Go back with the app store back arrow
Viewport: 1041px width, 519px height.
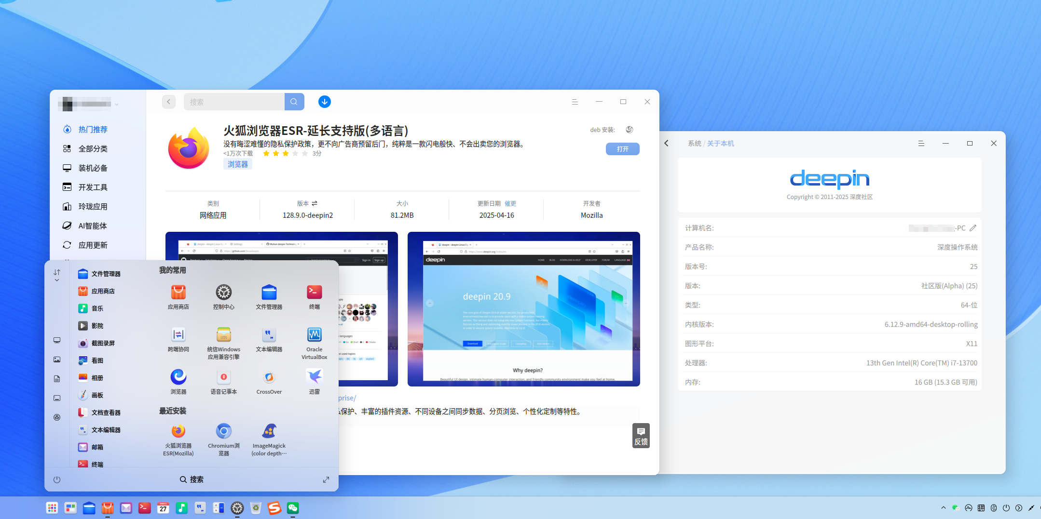point(168,102)
